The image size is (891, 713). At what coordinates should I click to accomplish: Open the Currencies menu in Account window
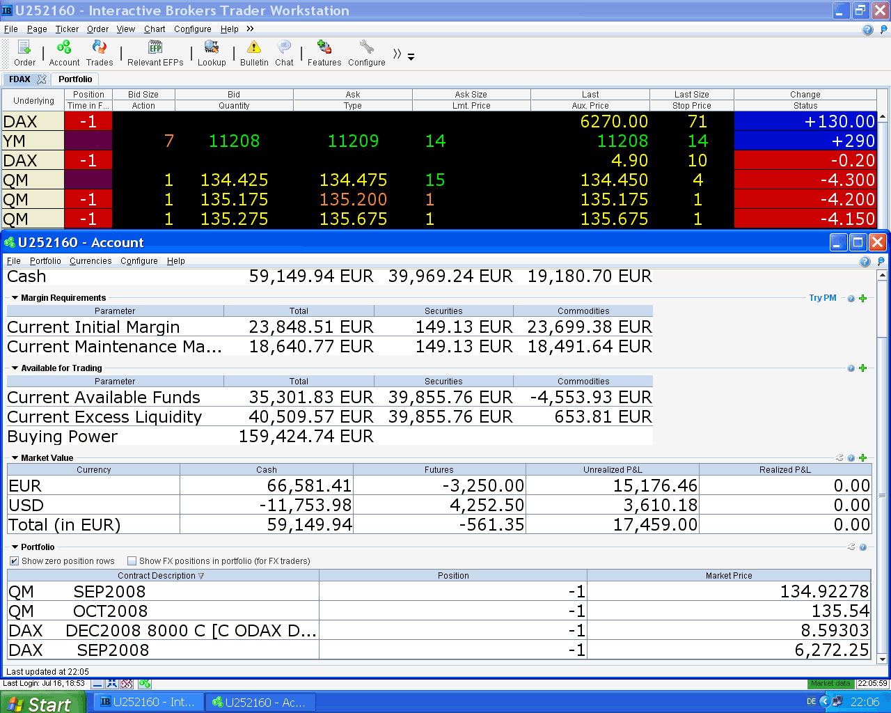click(x=90, y=261)
